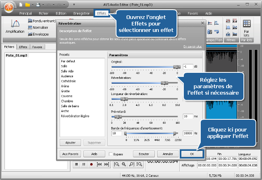This screenshot has height=180, width=262.
Task: Select the Cathédrale preset
Action: (x=69, y=80)
